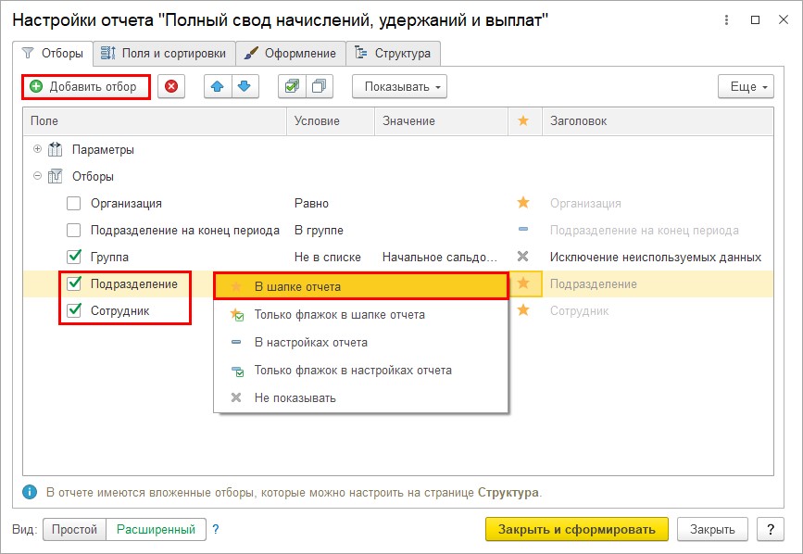Viewport: 803px width, 554px height.
Task: Move filter down with blue arrow
Action: [245, 86]
